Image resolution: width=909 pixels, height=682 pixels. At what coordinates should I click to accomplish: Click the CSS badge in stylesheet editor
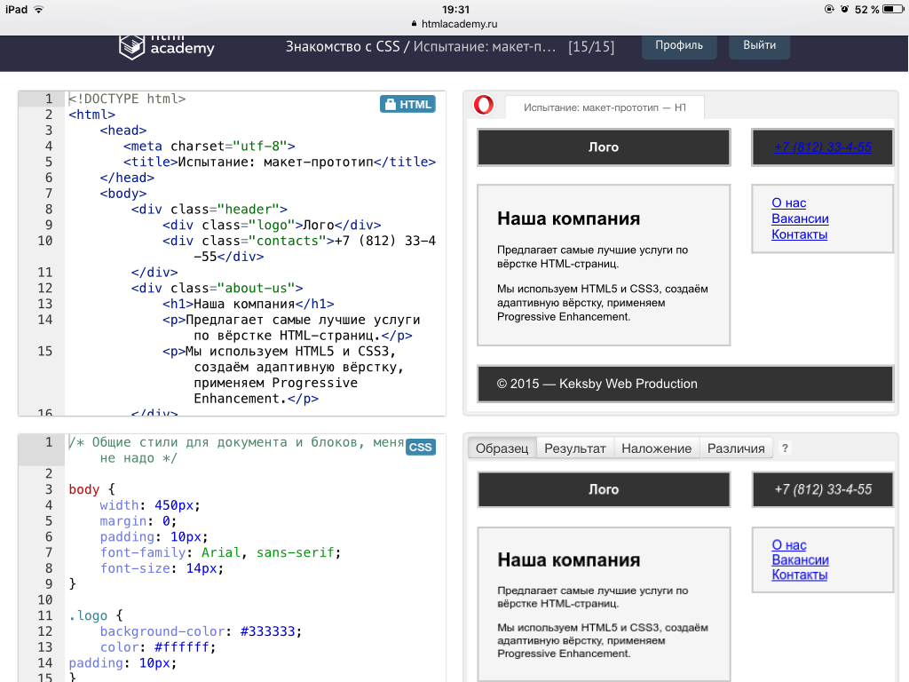click(420, 448)
